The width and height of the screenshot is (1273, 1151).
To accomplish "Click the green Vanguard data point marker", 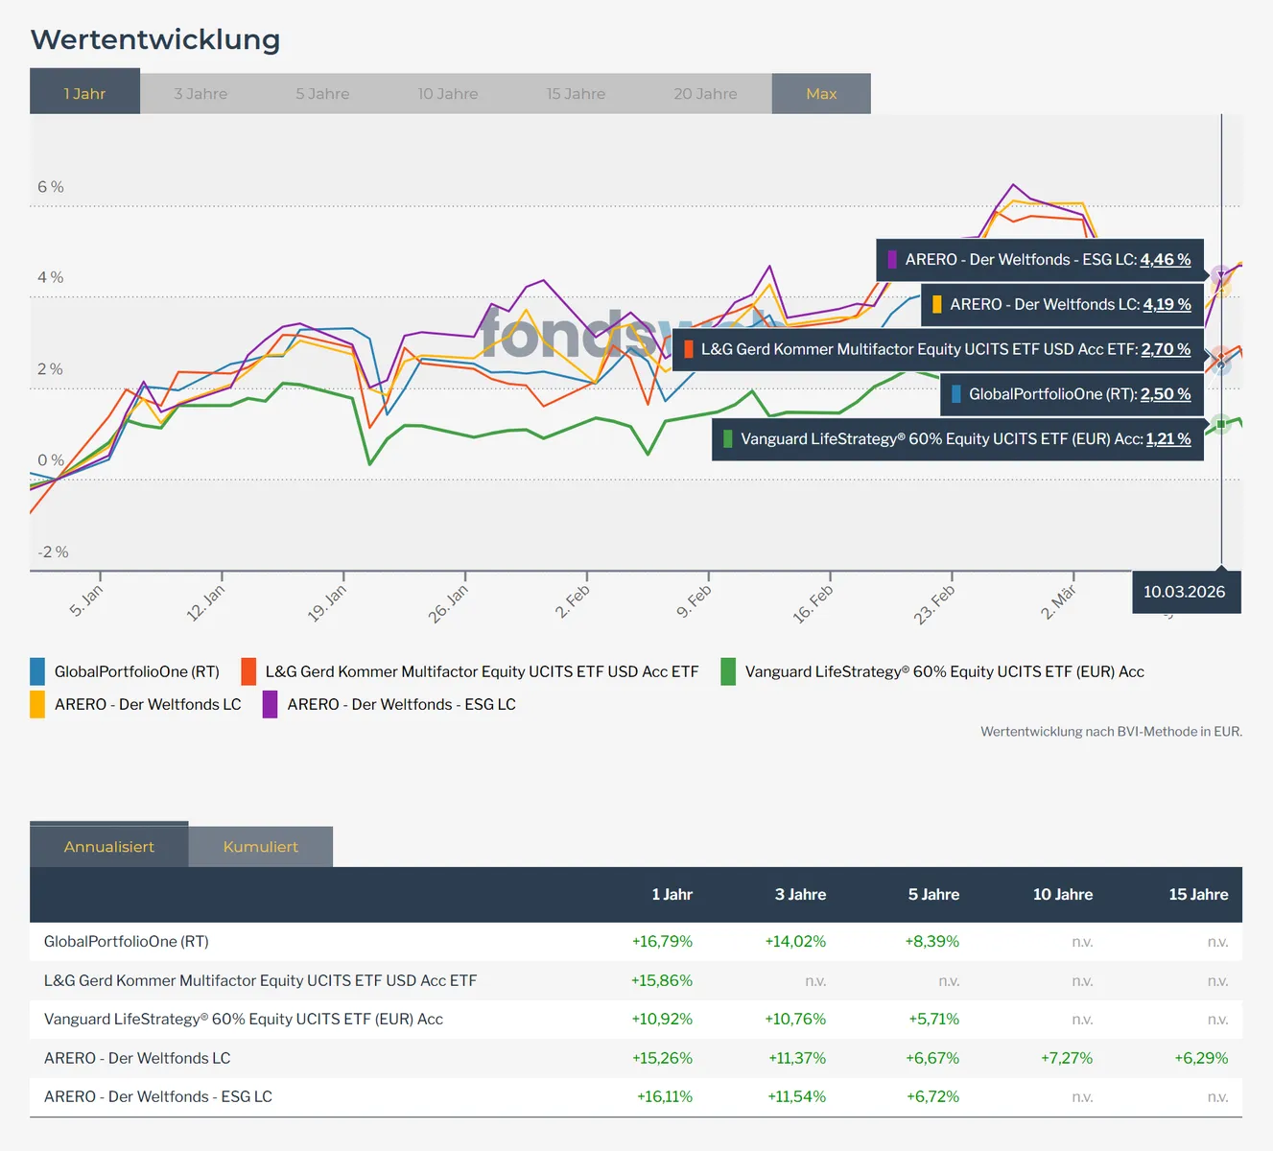I will coord(1221,423).
